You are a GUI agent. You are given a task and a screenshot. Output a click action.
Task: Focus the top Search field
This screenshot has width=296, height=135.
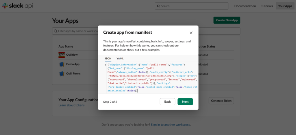(192, 6)
